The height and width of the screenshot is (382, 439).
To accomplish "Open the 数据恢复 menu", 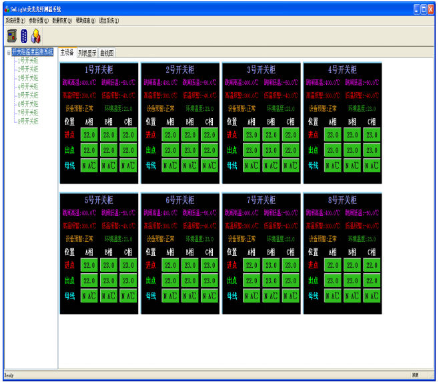I will click(x=62, y=21).
